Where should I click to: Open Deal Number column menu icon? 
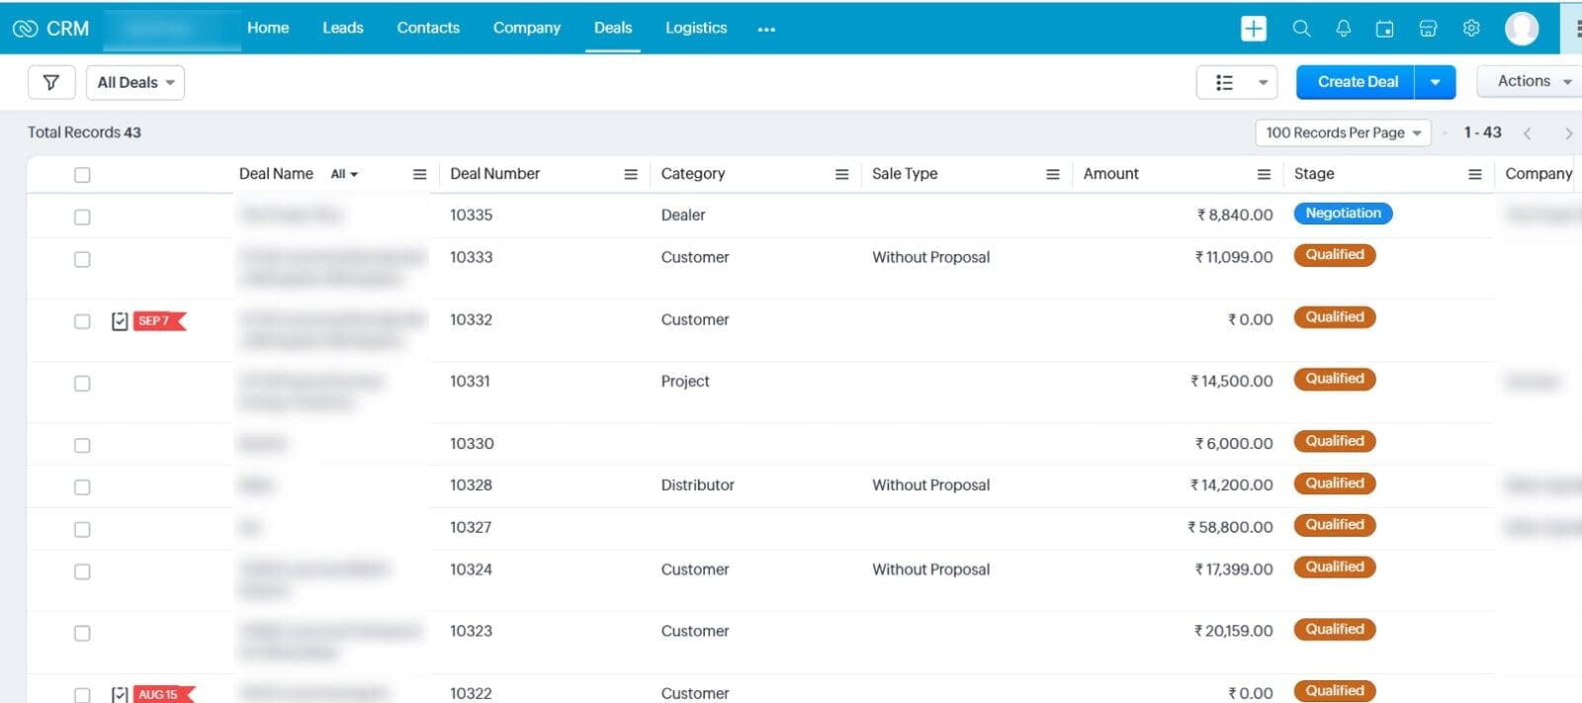tap(631, 174)
